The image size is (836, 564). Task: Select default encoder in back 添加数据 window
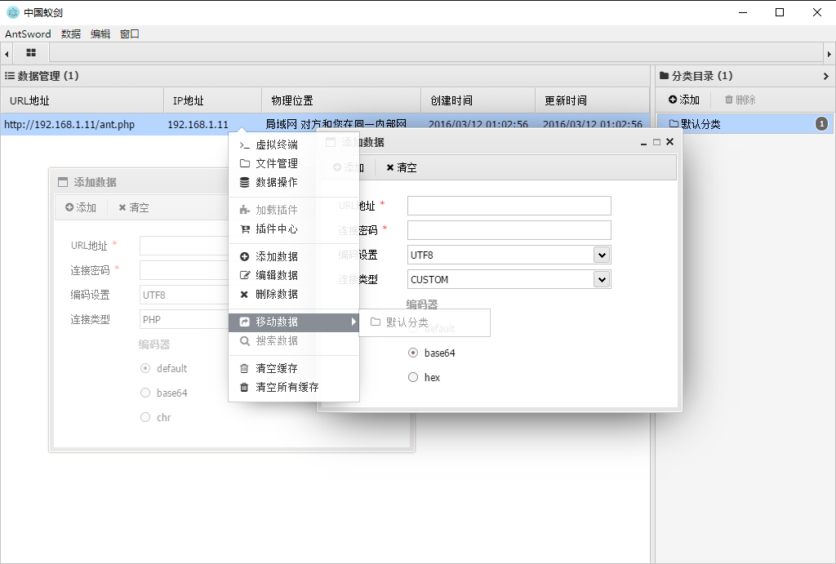click(145, 368)
